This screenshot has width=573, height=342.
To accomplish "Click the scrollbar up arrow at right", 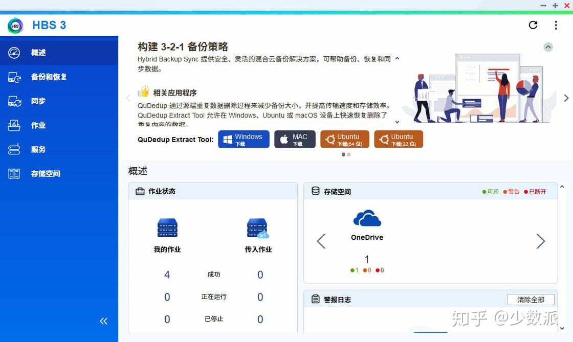I will tap(562, 187).
